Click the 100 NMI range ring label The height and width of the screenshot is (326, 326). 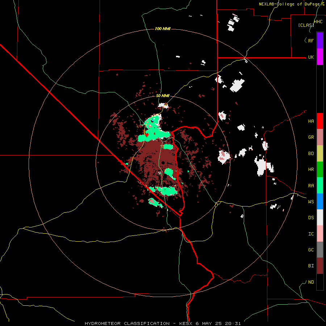click(163, 29)
